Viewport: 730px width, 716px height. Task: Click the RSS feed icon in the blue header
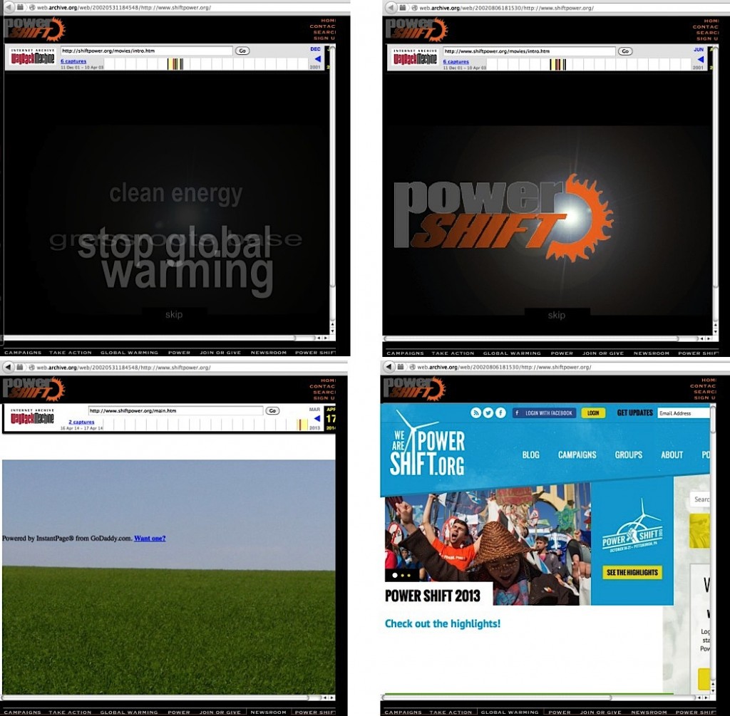pyautogui.click(x=476, y=413)
